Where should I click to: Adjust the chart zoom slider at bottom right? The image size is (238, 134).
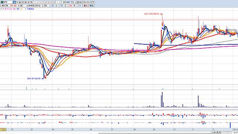point(227,133)
